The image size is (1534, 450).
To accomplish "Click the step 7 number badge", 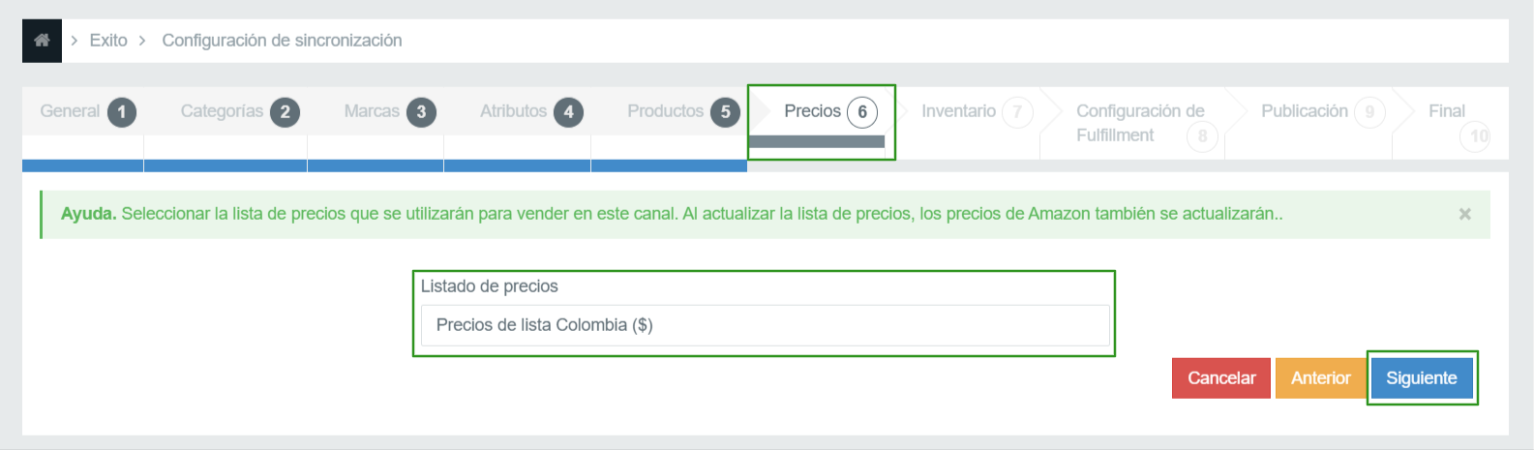I will [1017, 112].
